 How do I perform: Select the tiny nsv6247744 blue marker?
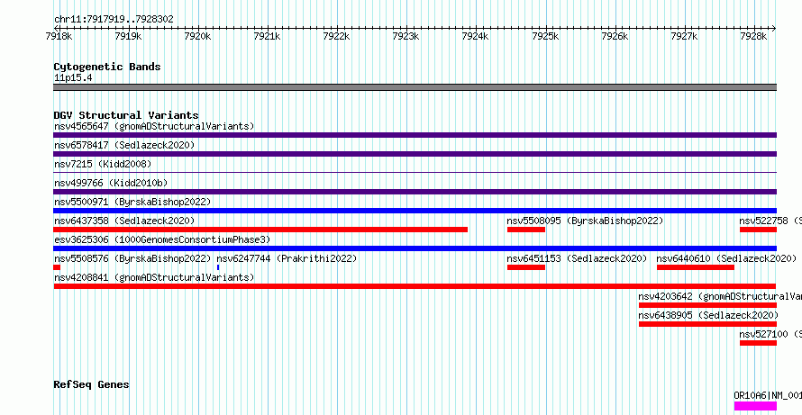coord(218,267)
